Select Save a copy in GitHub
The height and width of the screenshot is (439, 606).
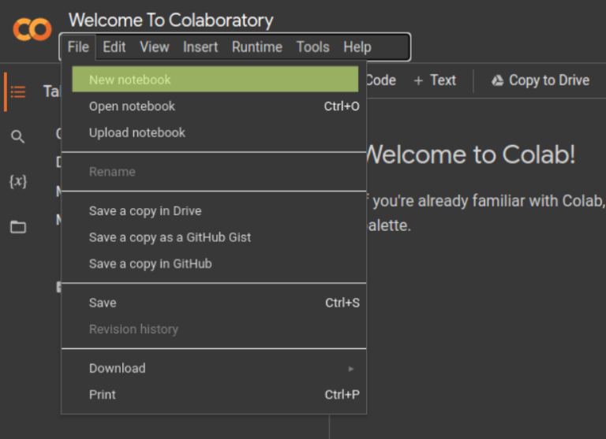150,264
